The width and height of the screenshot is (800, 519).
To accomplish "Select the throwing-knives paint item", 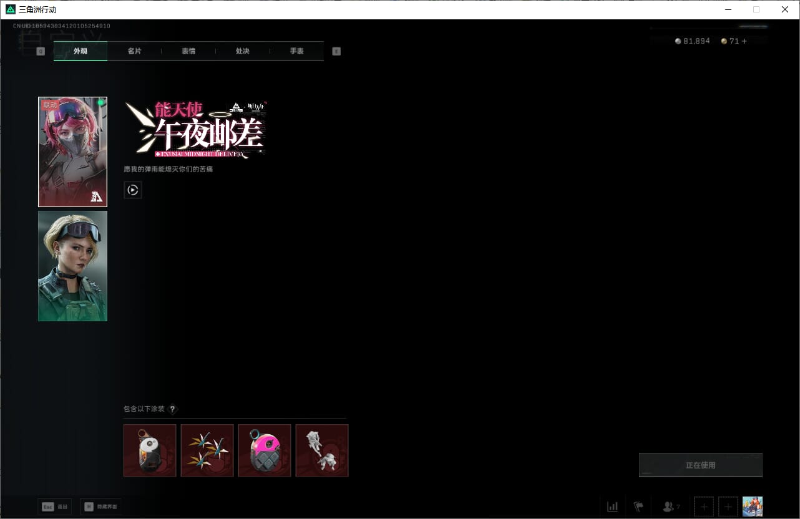I will click(207, 450).
